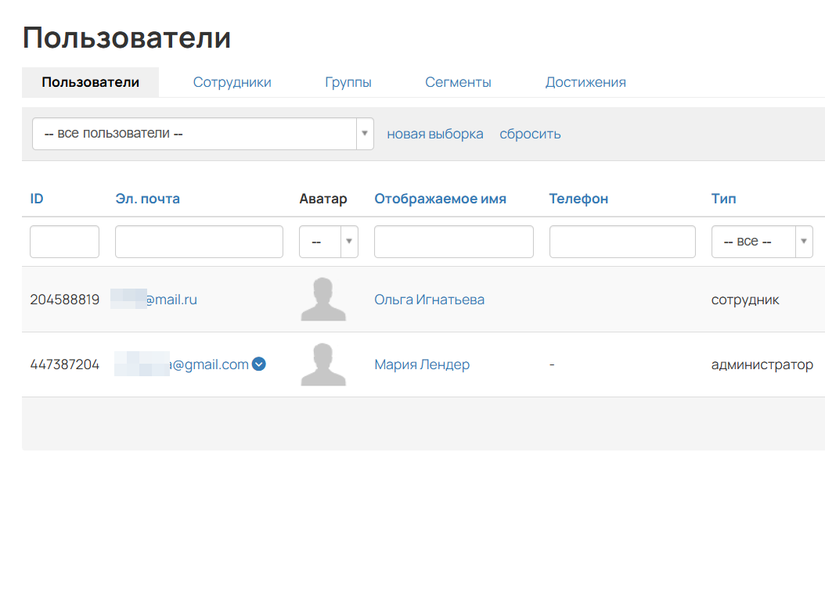825x596 pixels.
Task: Click the ID filter input field
Action: click(x=65, y=242)
